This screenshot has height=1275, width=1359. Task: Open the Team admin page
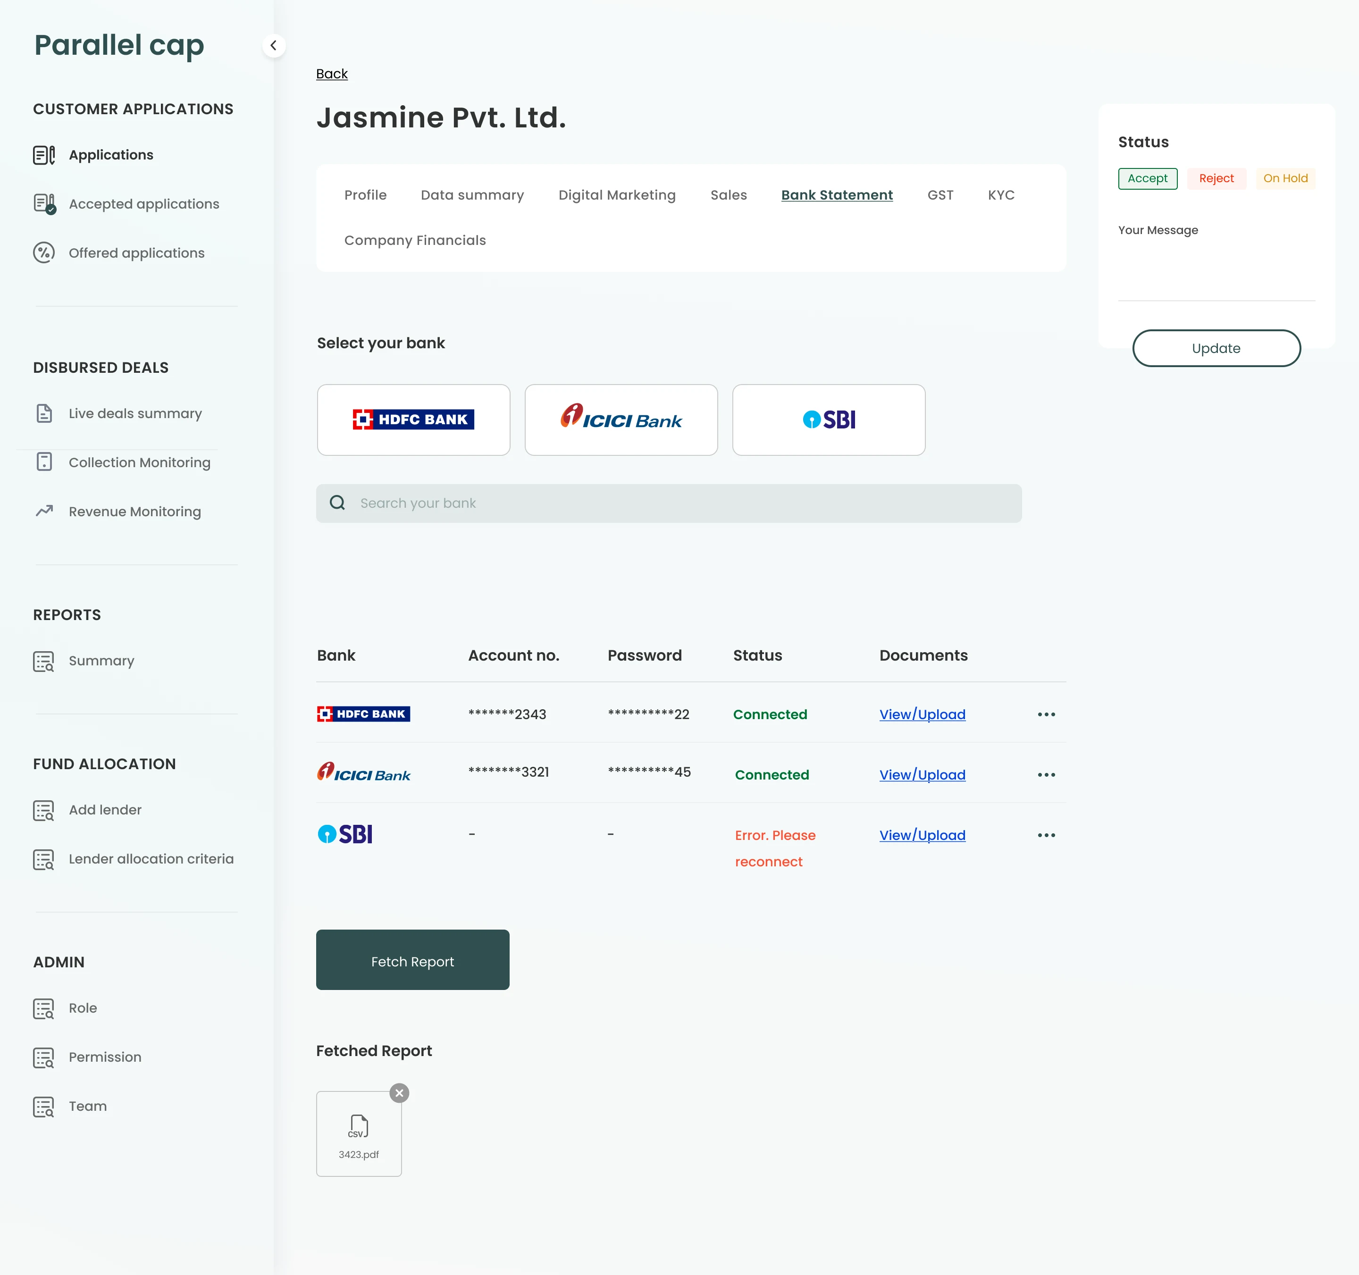tap(87, 1107)
